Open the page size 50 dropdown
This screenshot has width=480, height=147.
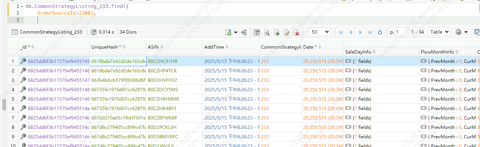[320, 32]
